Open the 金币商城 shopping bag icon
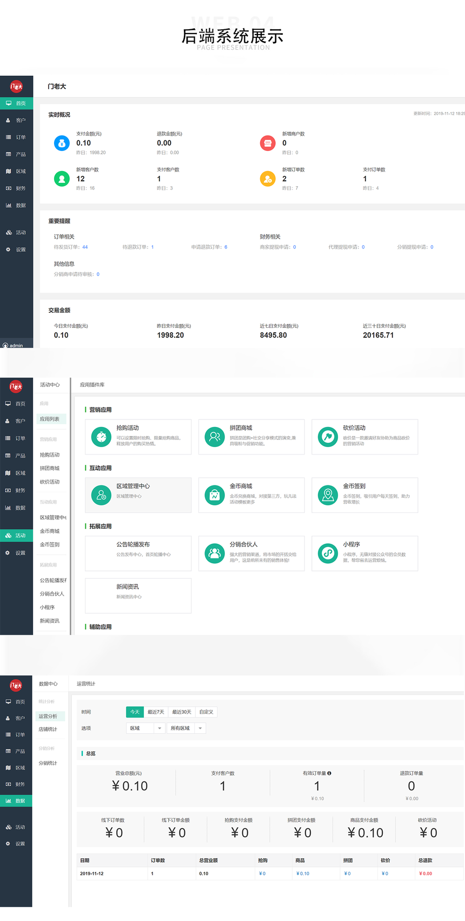Screen dimensions: 465x921 (x=215, y=495)
